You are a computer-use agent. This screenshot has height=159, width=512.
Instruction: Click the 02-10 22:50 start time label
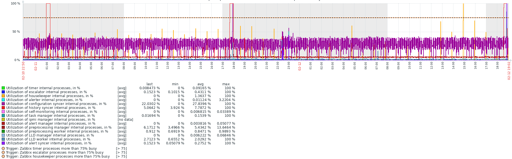click(23, 70)
